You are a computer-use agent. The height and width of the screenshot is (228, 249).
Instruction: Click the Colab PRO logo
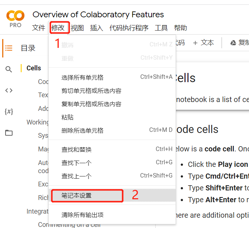pos(15,18)
